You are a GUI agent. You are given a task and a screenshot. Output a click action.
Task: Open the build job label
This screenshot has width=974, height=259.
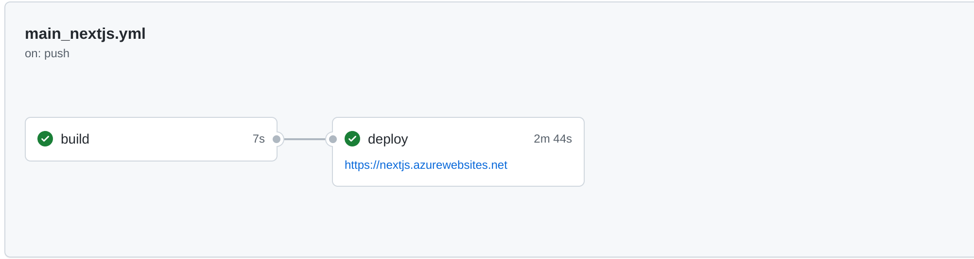[75, 139]
